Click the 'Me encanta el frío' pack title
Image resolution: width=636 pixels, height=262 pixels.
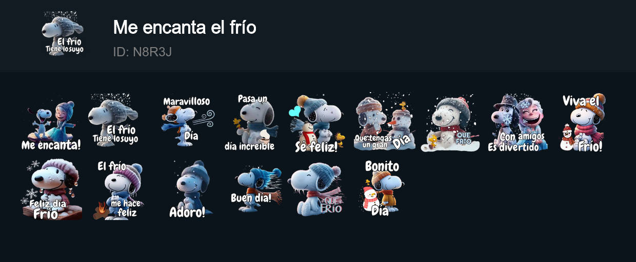(185, 27)
